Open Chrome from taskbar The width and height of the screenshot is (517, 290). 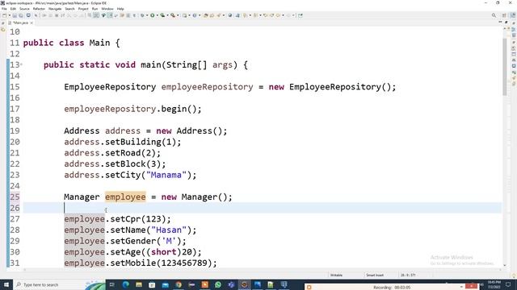[179, 284]
